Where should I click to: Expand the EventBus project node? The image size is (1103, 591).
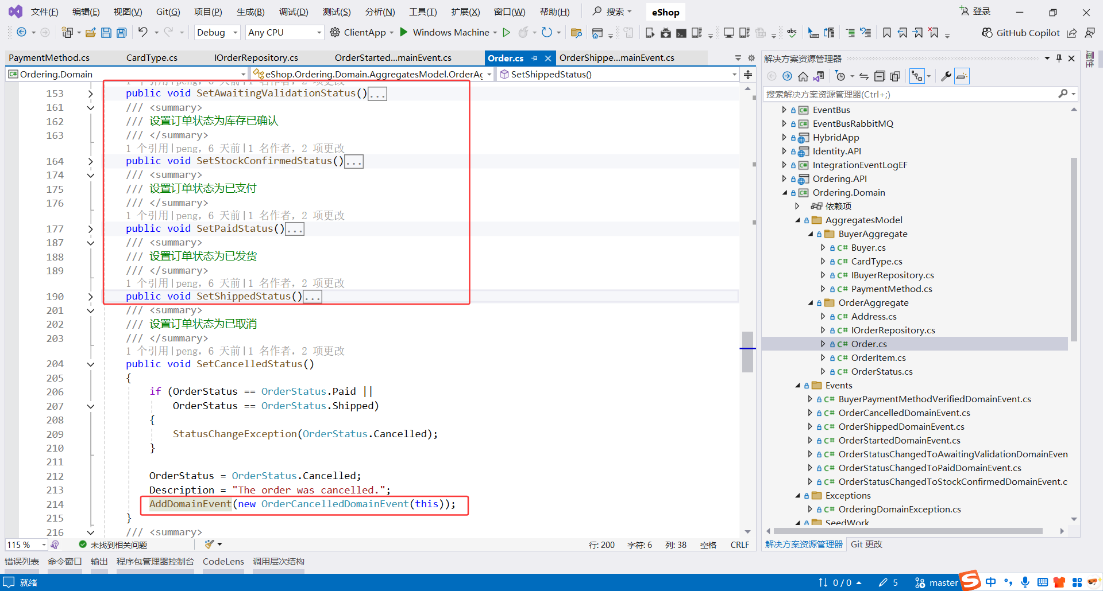784,110
